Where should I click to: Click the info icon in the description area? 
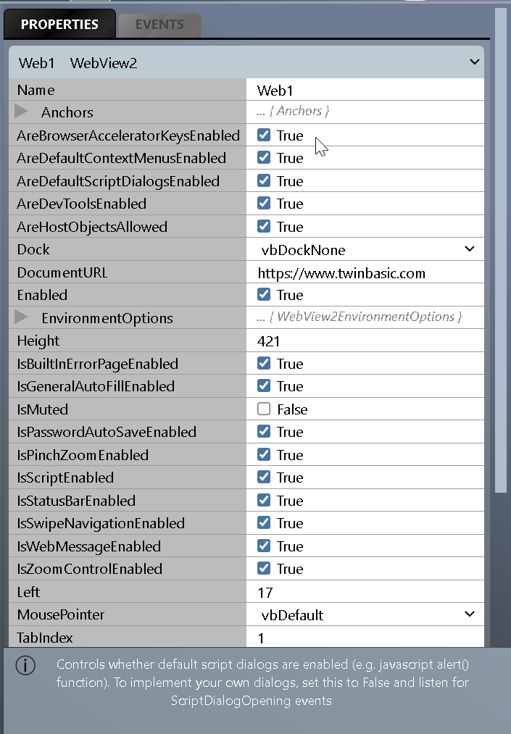pyautogui.click(x=25, y=666)
